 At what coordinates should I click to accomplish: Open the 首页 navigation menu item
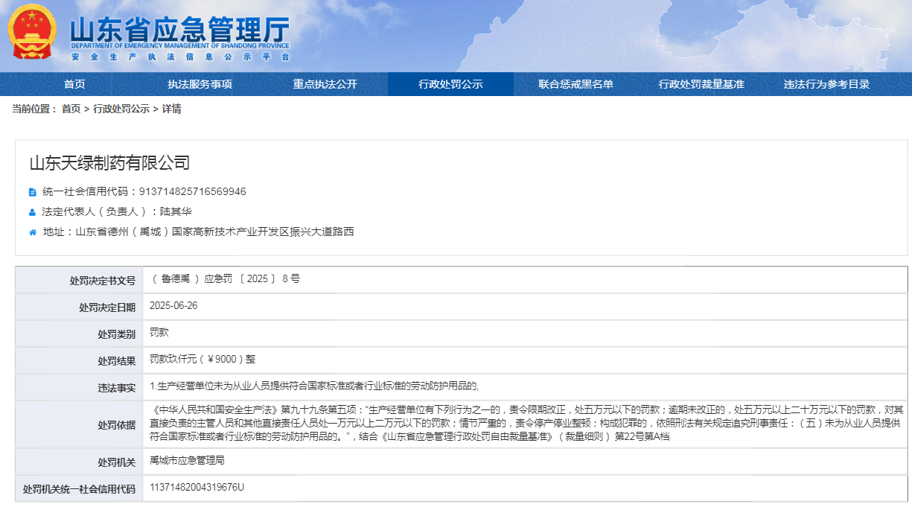coord(74,84)
